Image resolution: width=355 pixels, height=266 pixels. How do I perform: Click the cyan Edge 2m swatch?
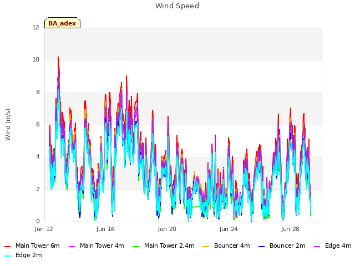pos(7,256)
